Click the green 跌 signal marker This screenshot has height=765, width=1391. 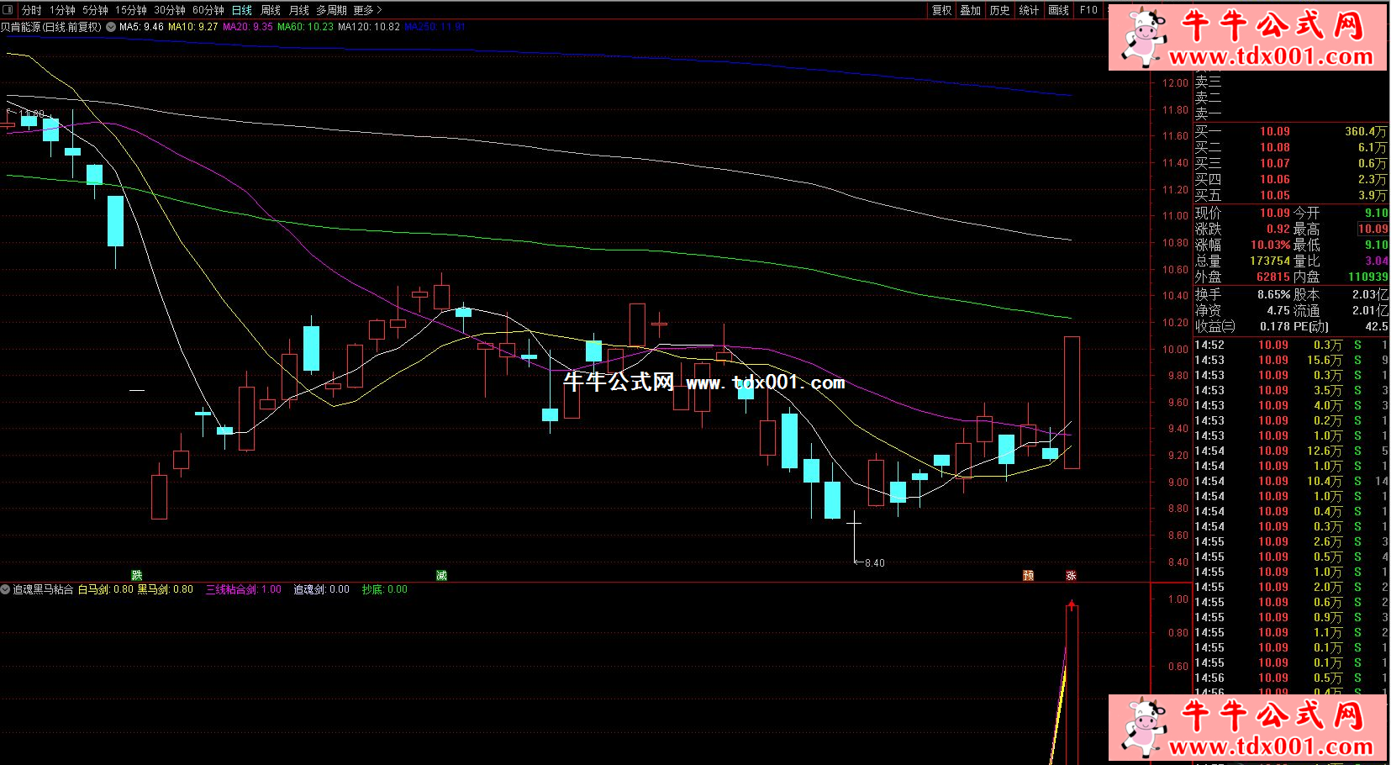tap(137, 576)
